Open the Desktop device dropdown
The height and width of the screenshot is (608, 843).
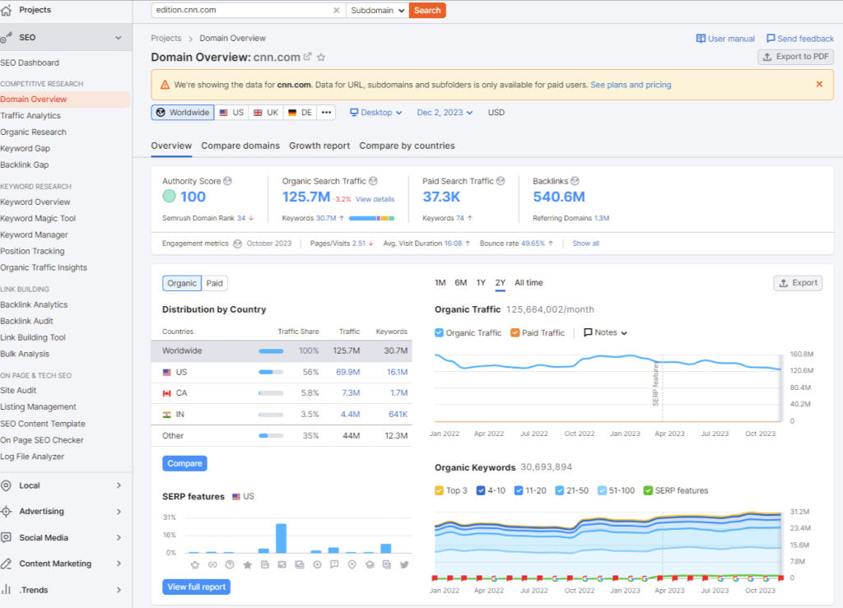coord(376,113)
